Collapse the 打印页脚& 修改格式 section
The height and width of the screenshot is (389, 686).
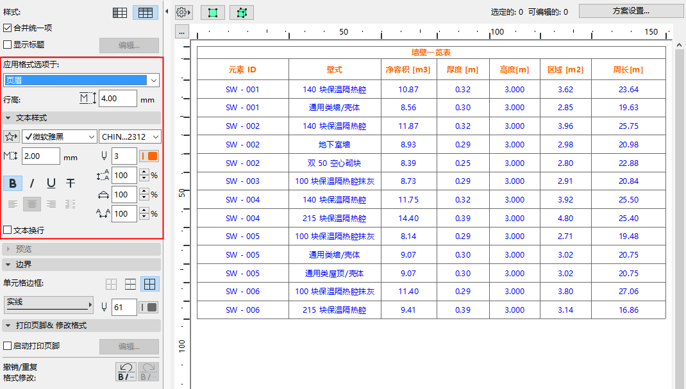[x=8, y=326]
